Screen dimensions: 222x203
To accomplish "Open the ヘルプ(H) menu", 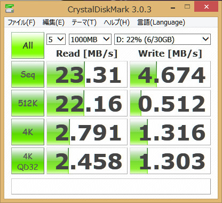I will coord(117,22).
